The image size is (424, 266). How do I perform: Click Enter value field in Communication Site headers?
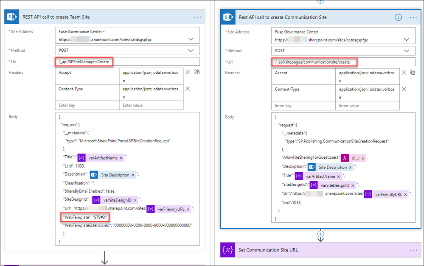point(368,106)
